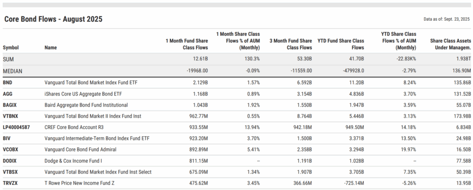
Task: Select the BIV ticker symbol
Action: [6, 138]
